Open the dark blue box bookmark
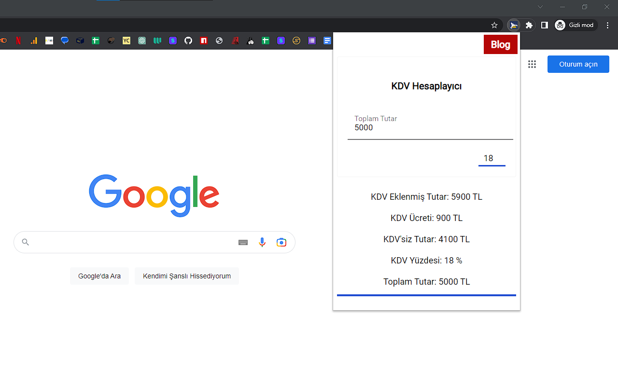The height and width of the screenshot is (386, 618). [x=80, y=41]
